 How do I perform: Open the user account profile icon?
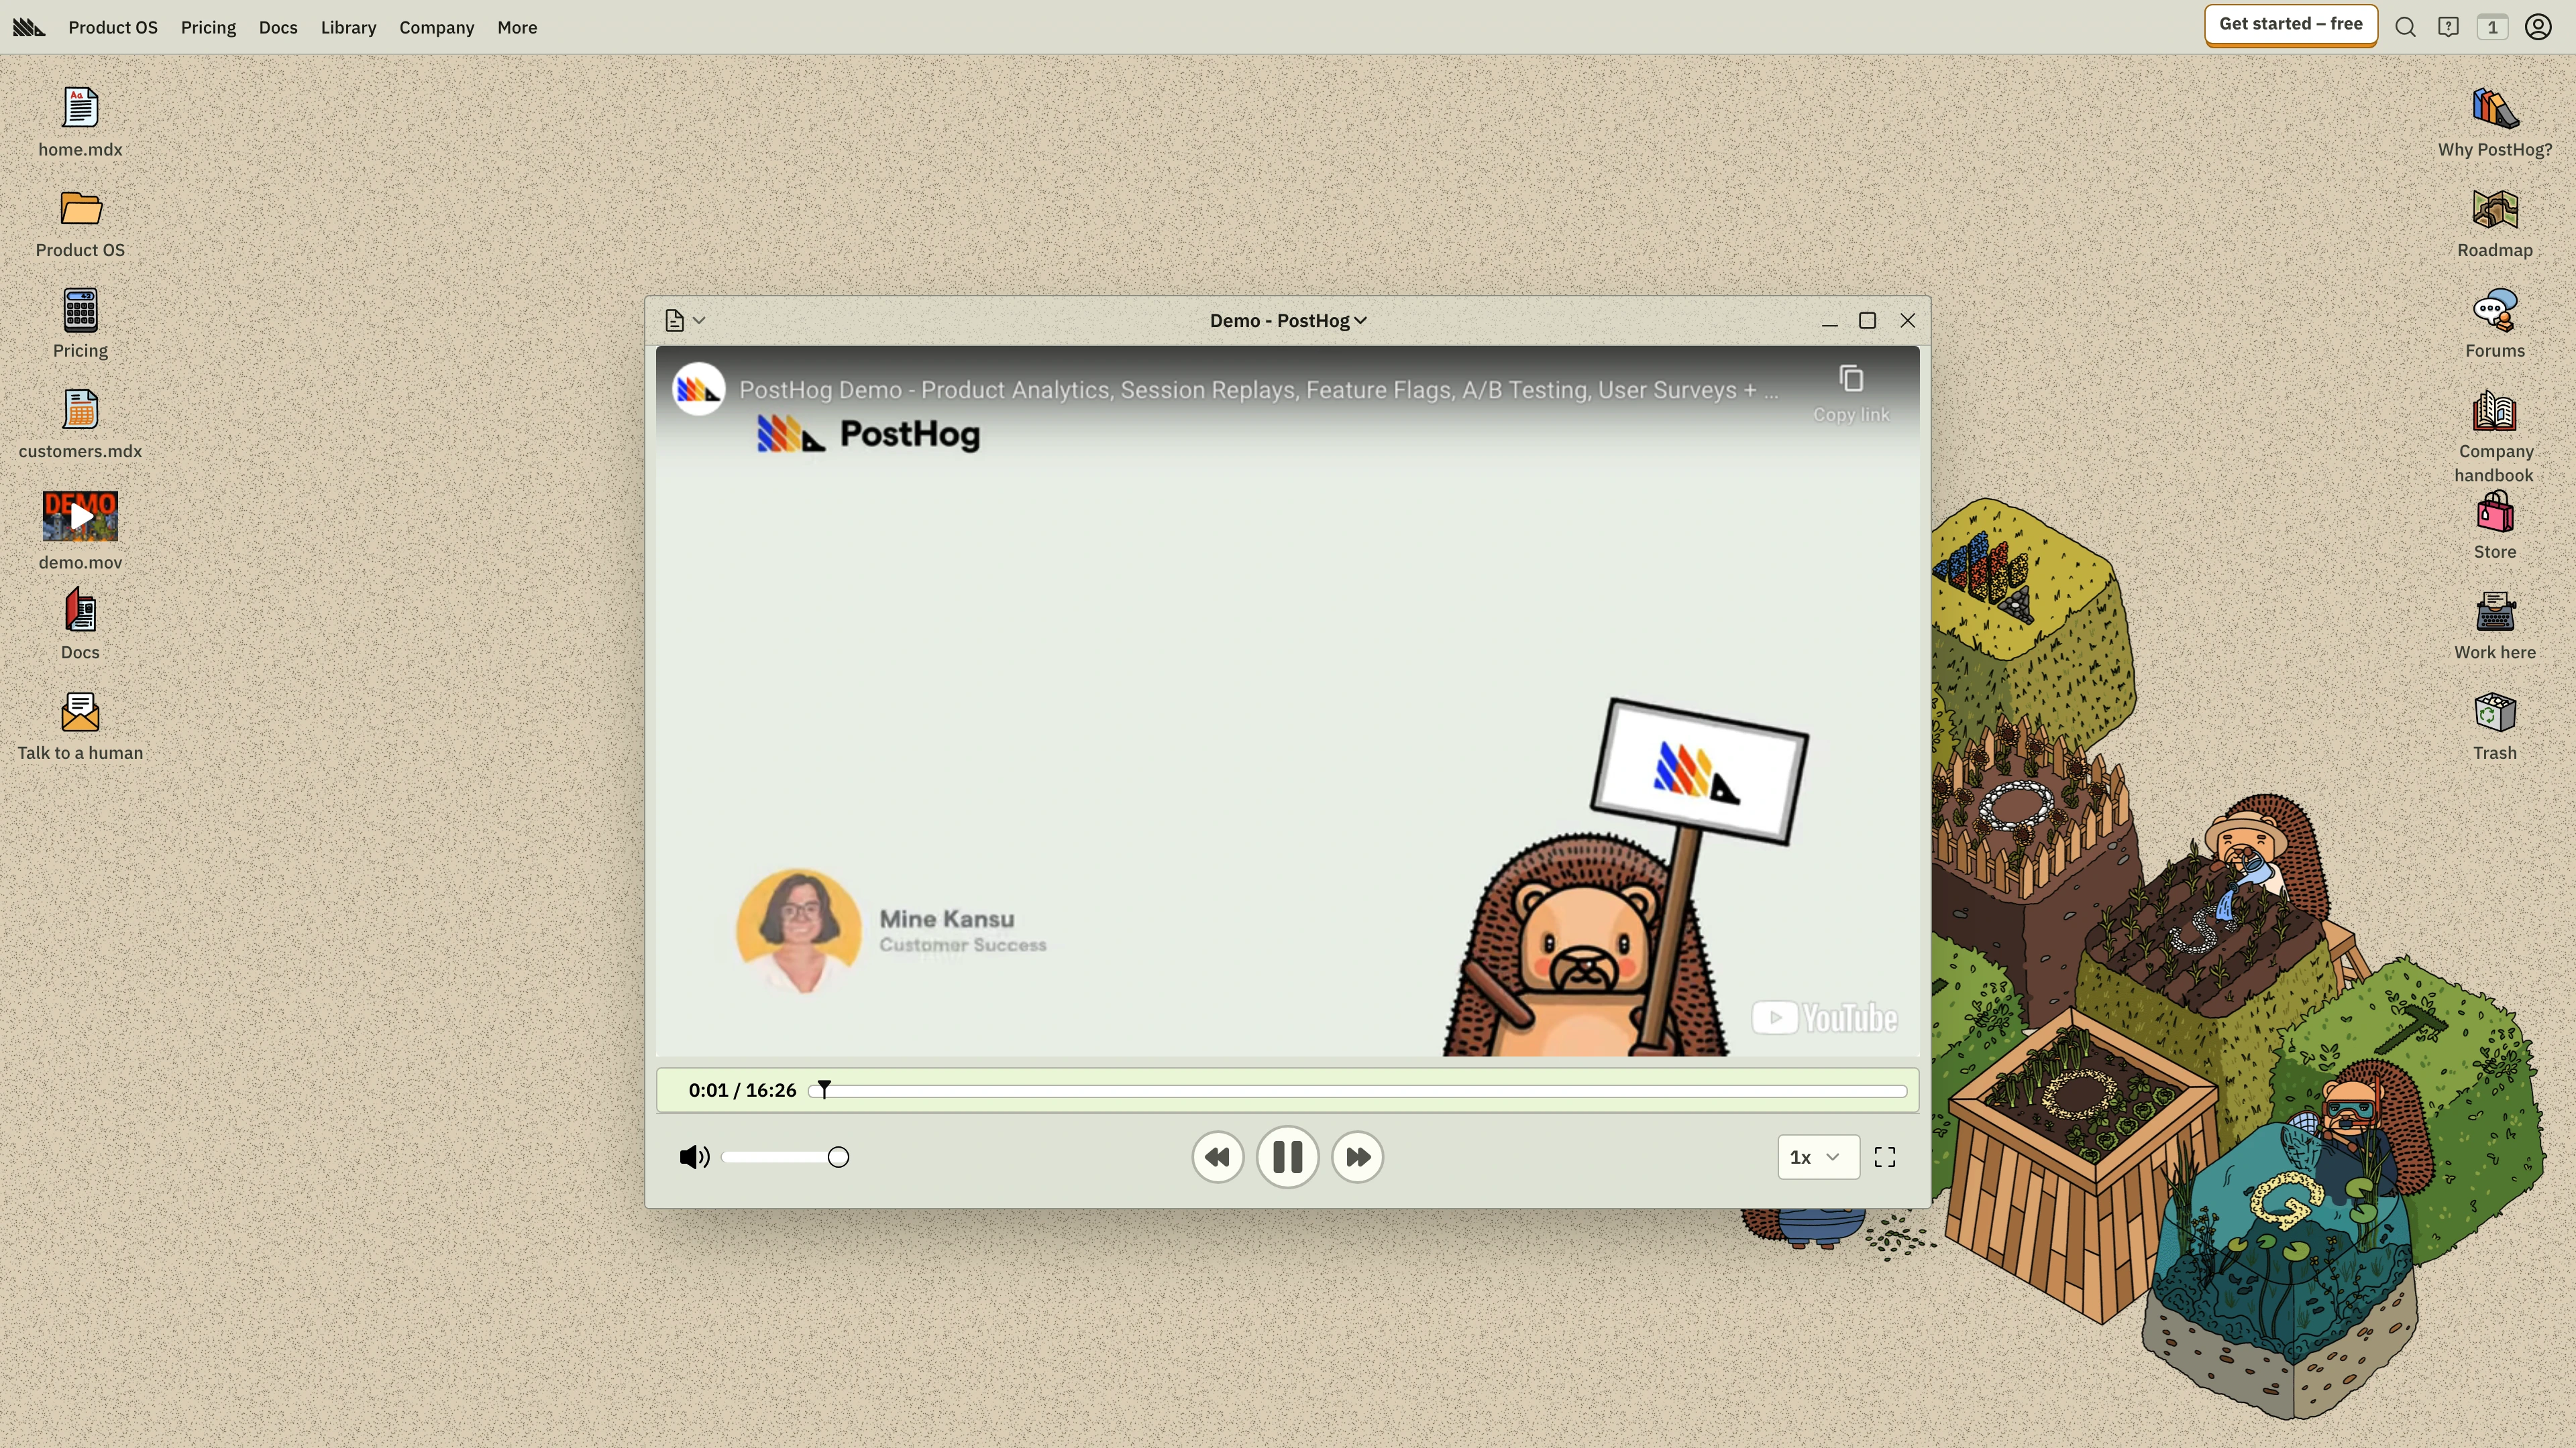[x=2538, y=27]
